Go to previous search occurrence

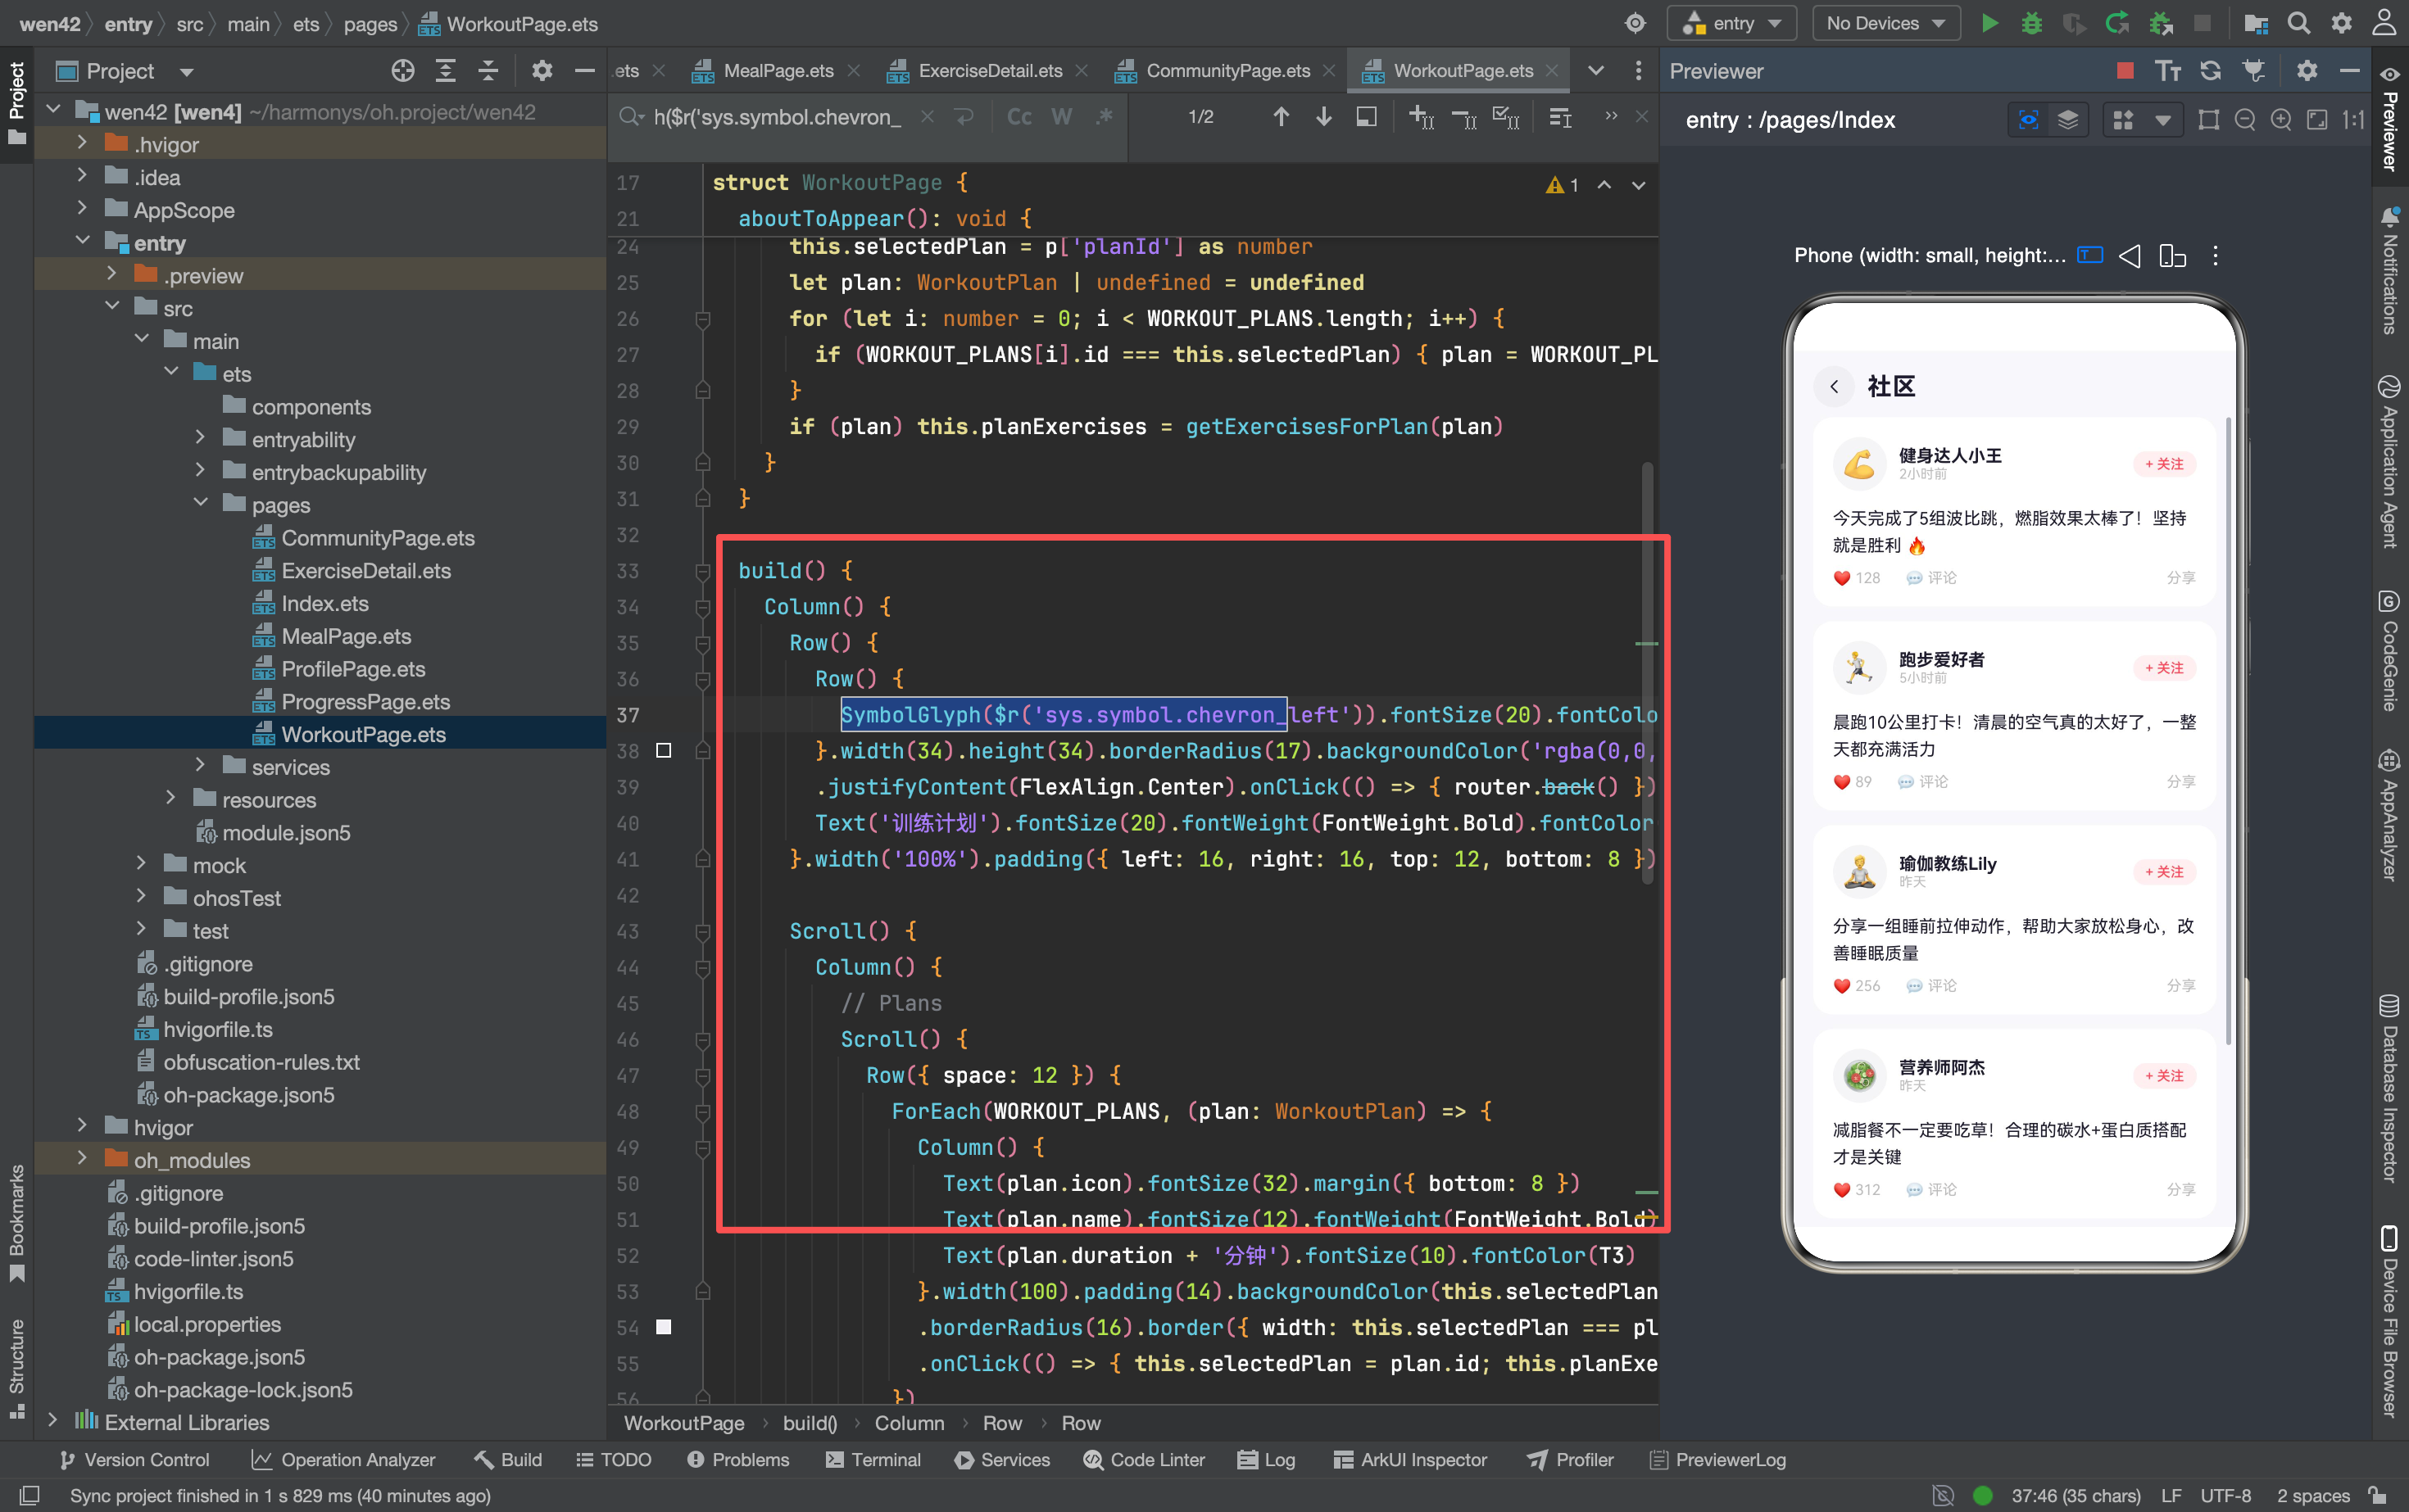tap(1281, 117)
